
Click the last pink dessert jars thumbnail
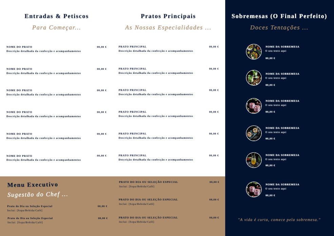(x=254, y=189)
